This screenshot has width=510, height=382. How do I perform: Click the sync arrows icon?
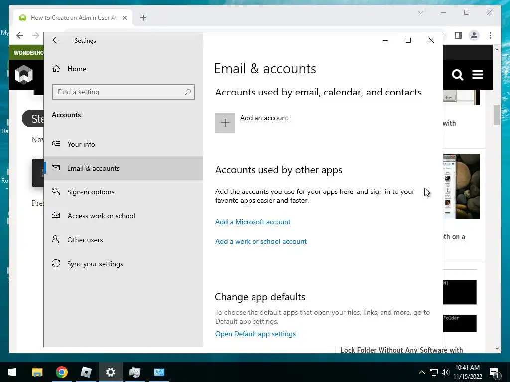[56, 263]
